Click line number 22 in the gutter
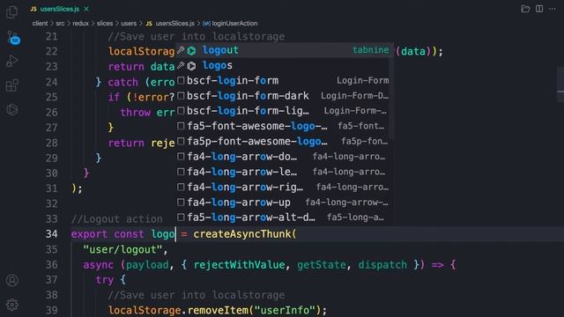 click(52, 51)
